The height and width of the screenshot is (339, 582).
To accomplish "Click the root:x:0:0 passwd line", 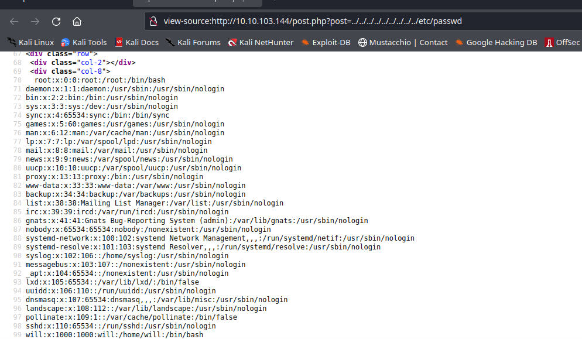I will (x=100, y=80).
